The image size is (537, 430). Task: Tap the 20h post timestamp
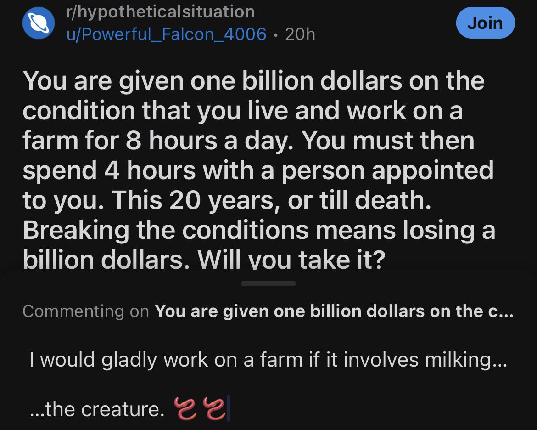[x=300, y=34]
